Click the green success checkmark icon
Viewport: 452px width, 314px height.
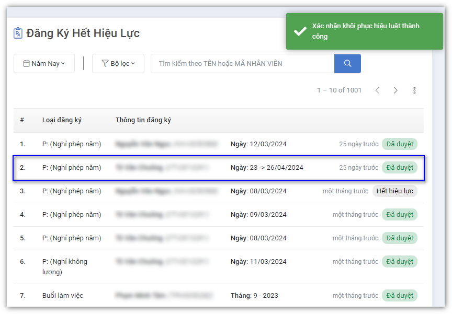300,31
